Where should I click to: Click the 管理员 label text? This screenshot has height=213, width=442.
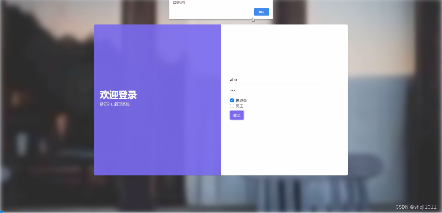[241, 100]
